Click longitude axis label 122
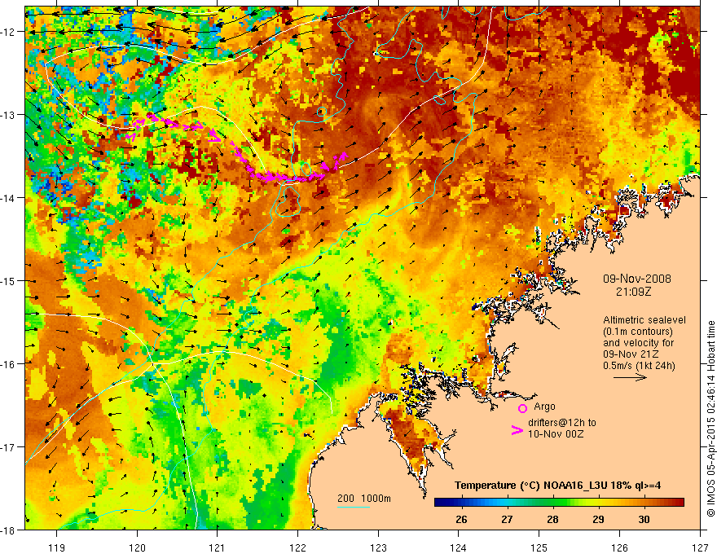The width and height of the screenshot is (717, 554). 297,547
